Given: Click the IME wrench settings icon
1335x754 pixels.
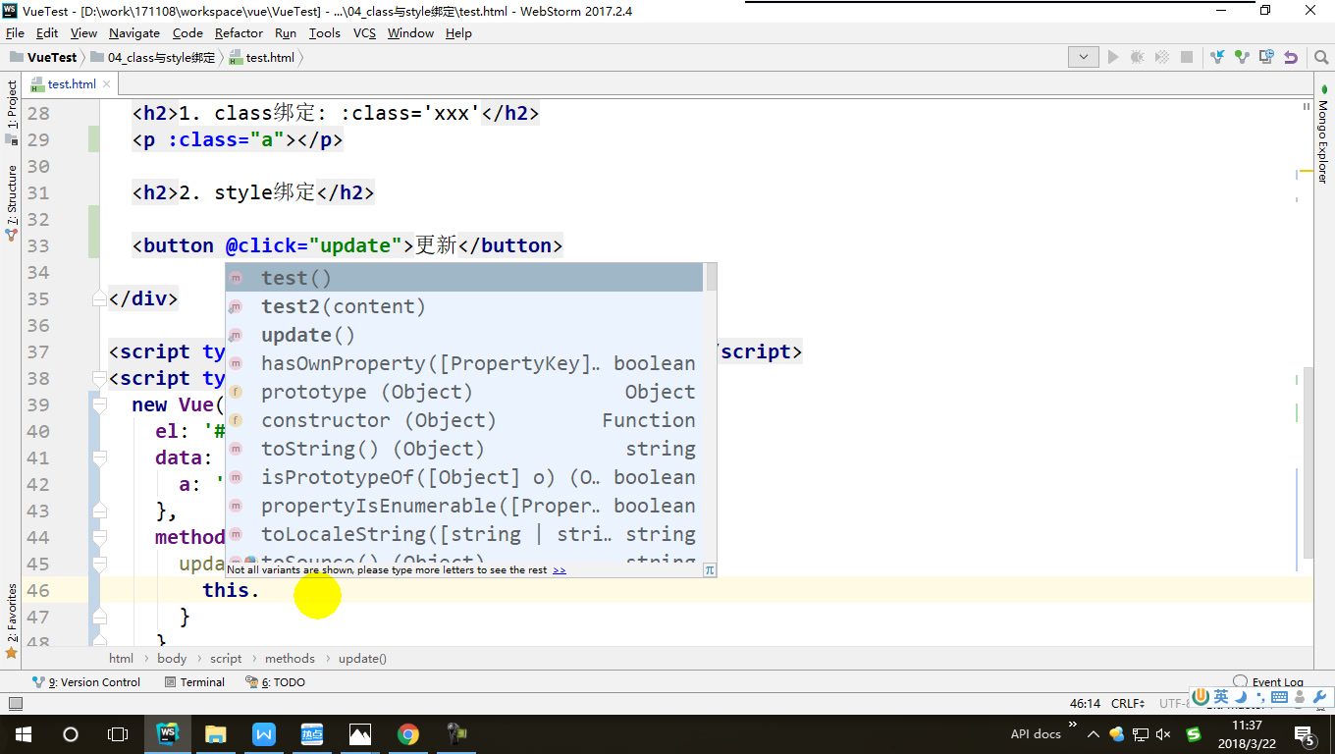Looking at the screenshot, I should pos(1319,697).
